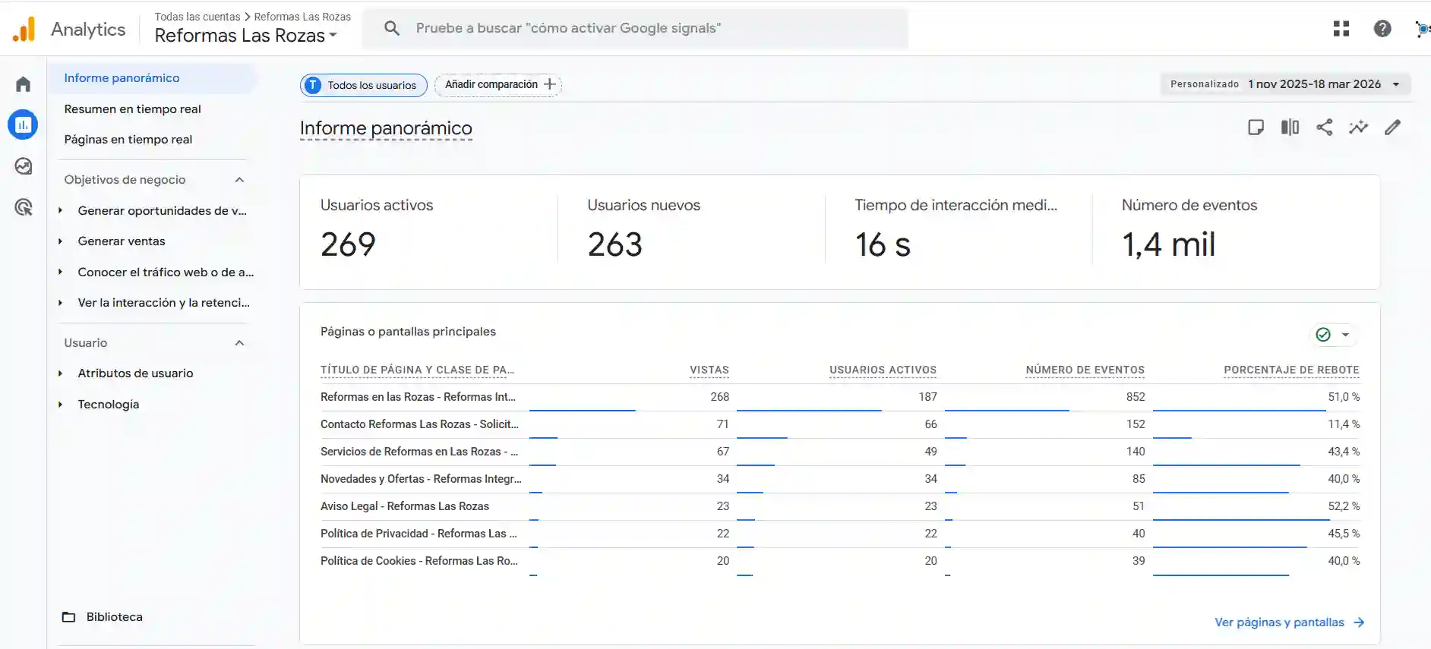Click the Informe panorámico report title

coord(386,128)
